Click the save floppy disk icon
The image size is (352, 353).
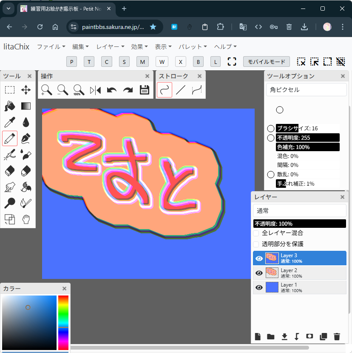click(x=144, y=90)
